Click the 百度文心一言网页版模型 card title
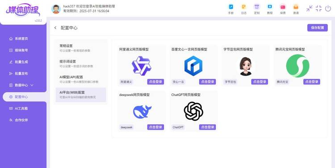The image size is (335, 168). click(x=189, y=50)
